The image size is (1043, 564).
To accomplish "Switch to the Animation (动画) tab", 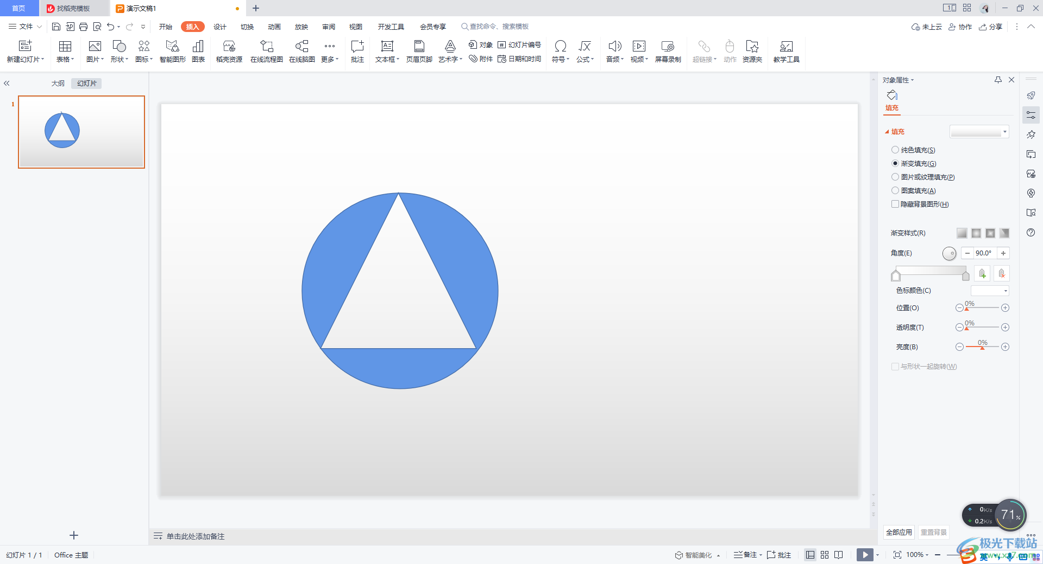I will [274, 27].
